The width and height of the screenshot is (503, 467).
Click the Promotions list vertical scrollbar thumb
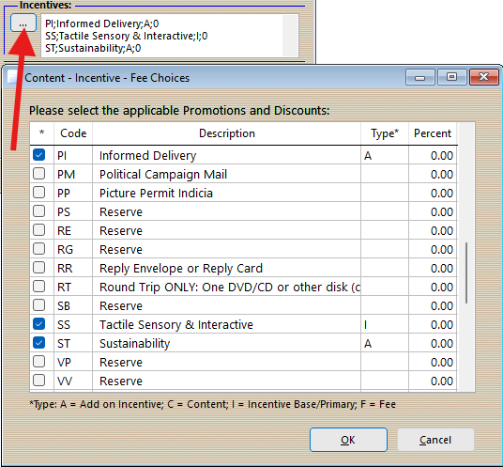point(466,273)
